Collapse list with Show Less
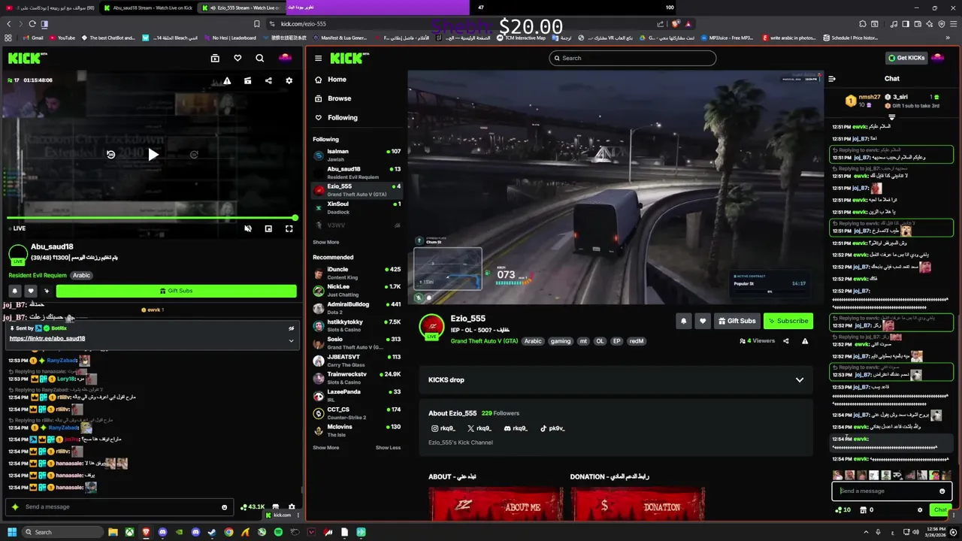 pyautogui.click(x=388, y=448)
